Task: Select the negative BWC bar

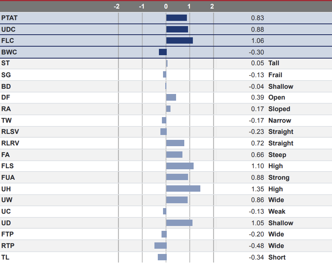Action: pyautogui.click(x=163, y=52)
